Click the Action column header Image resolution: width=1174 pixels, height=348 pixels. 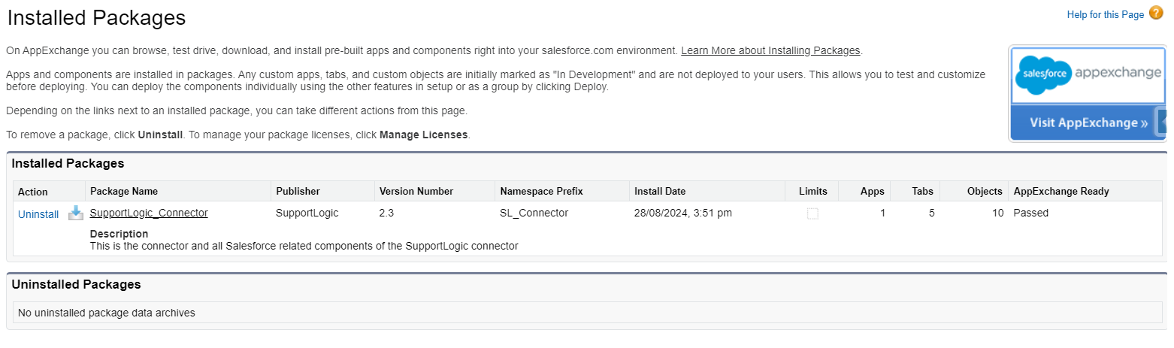pos(33,192)
